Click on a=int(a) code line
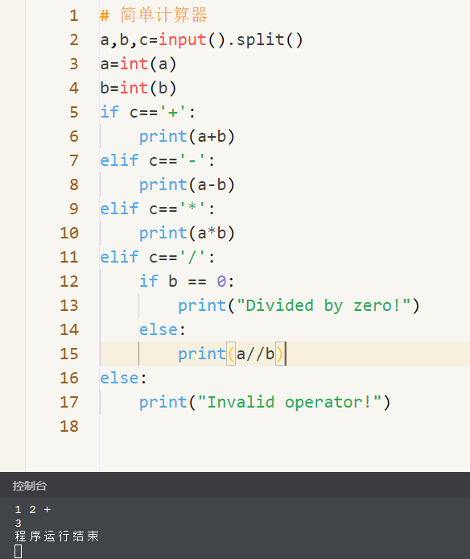 tap(138, 64)
